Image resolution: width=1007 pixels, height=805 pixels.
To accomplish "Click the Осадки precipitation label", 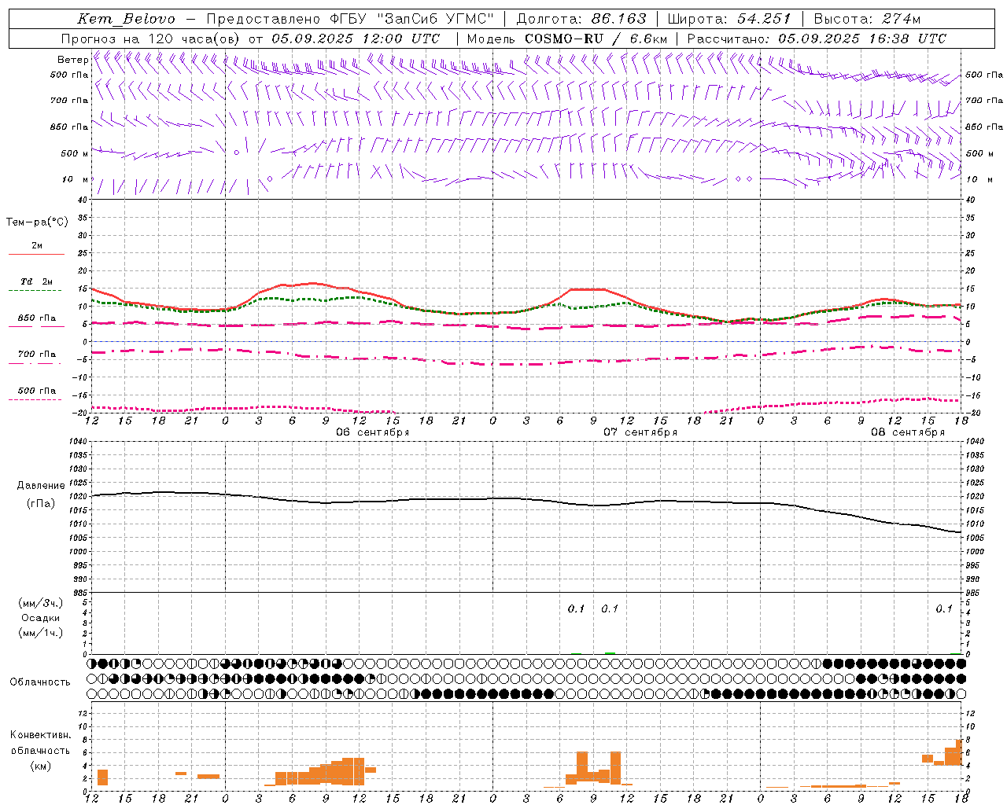I will (41, 618).
